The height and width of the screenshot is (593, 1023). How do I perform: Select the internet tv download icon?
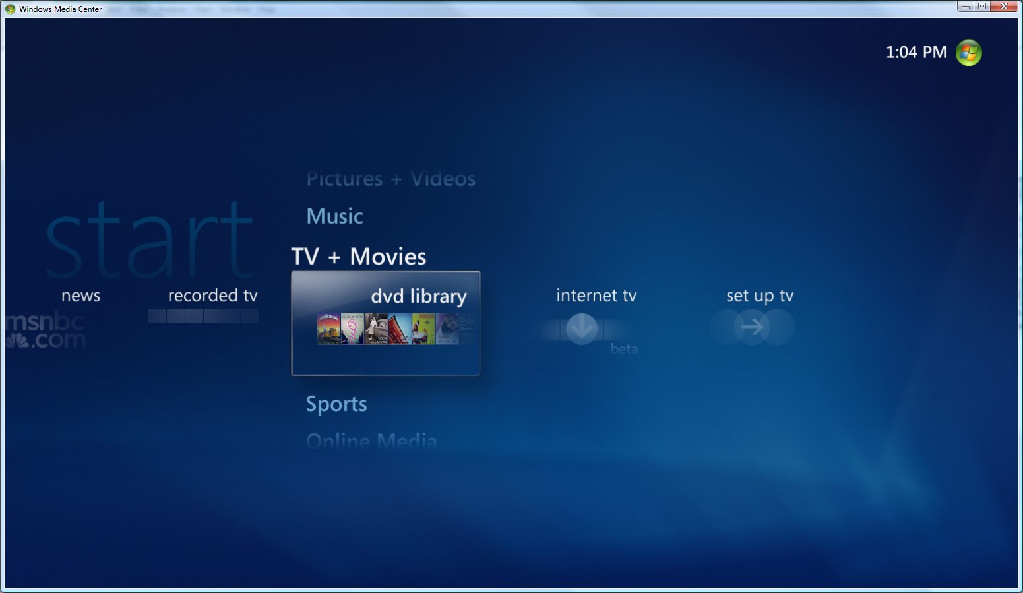pyautogui.click(x=582, y=328)
